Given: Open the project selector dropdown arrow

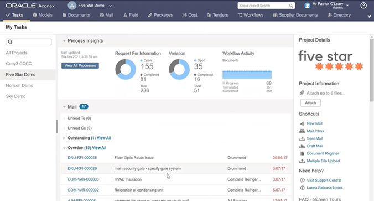Looking at the screenshot, I should 111,6.
